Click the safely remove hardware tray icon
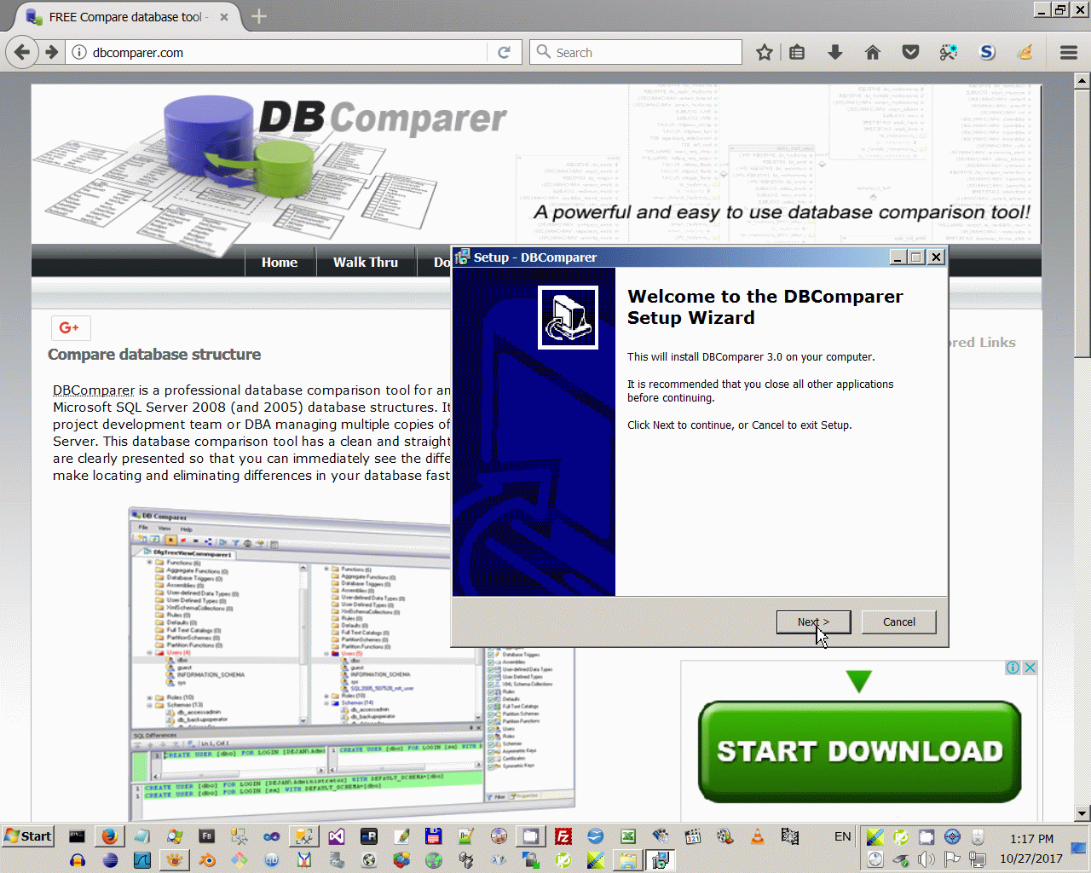The height and width of the screenshot is (873, 1091). (901, 859)
